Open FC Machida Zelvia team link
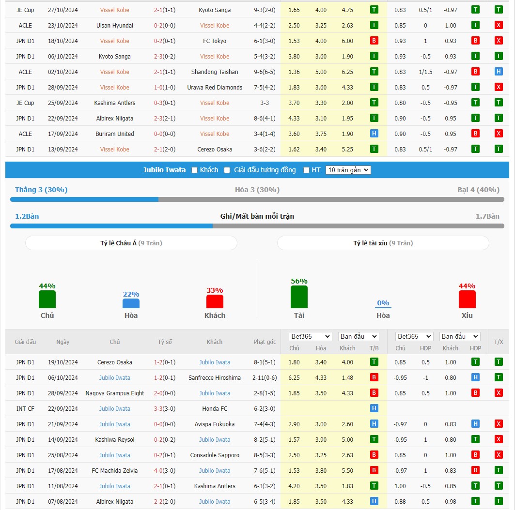Screen dimensions: 515x510 [x=115, y=471]
